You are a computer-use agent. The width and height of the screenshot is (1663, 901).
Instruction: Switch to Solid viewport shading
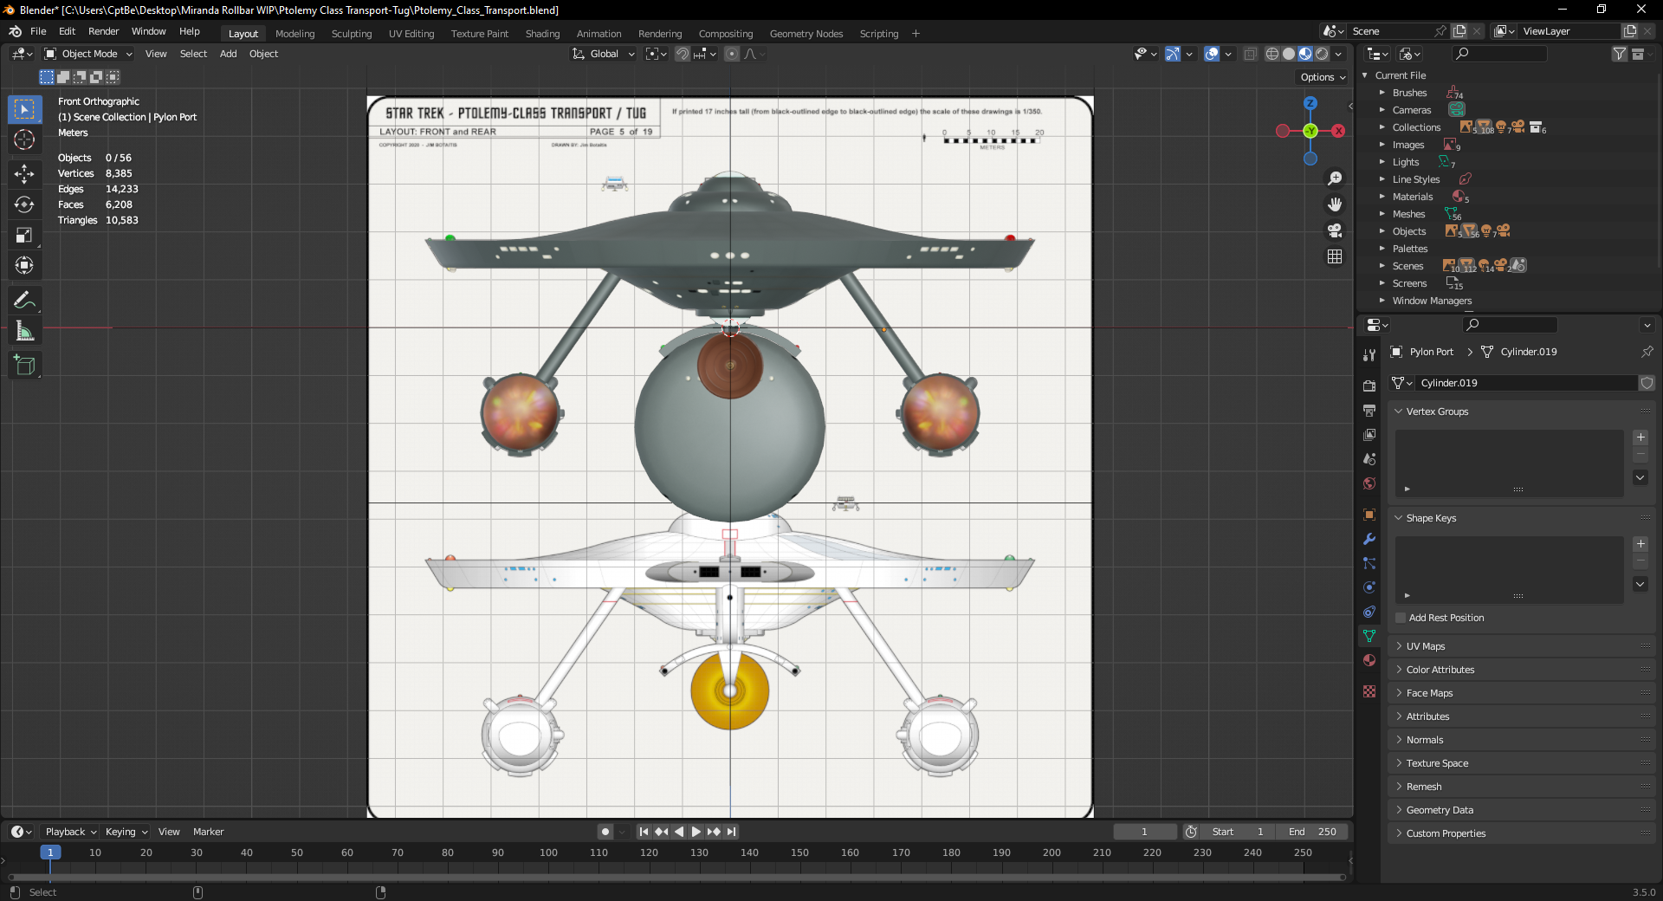[x=1289, y=54]
